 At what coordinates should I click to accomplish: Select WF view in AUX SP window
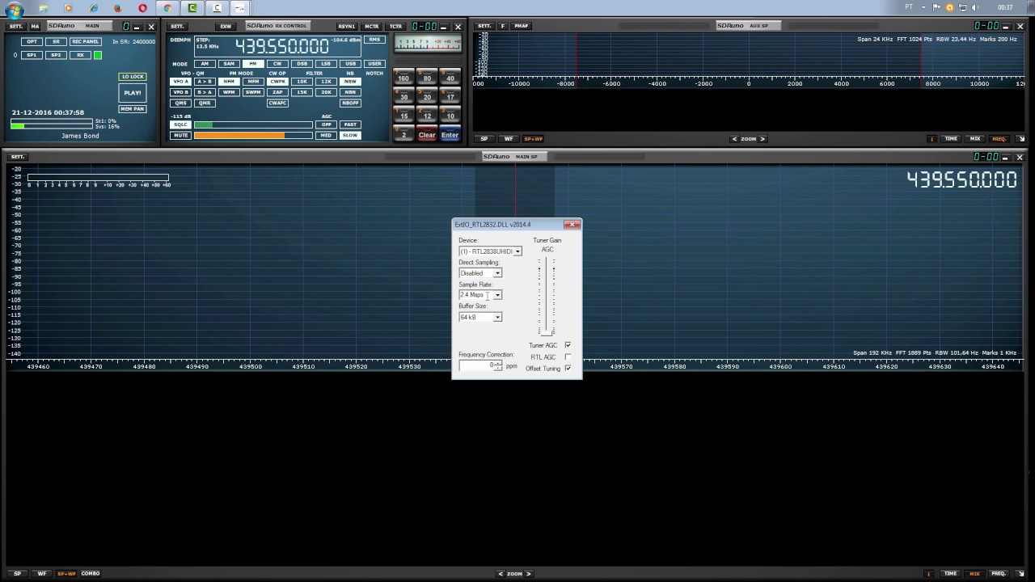tap(509, 139)
